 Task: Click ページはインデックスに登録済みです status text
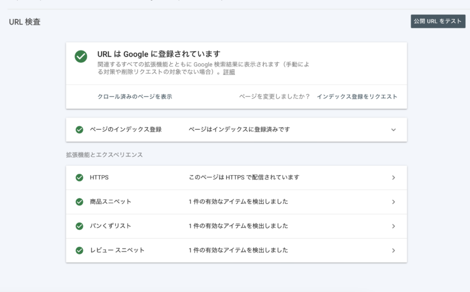(x=239, y=129)
